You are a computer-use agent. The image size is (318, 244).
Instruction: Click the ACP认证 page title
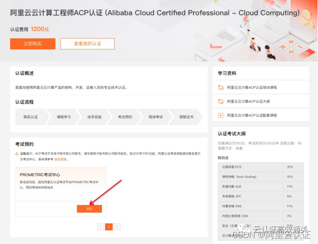pos(155,13)
